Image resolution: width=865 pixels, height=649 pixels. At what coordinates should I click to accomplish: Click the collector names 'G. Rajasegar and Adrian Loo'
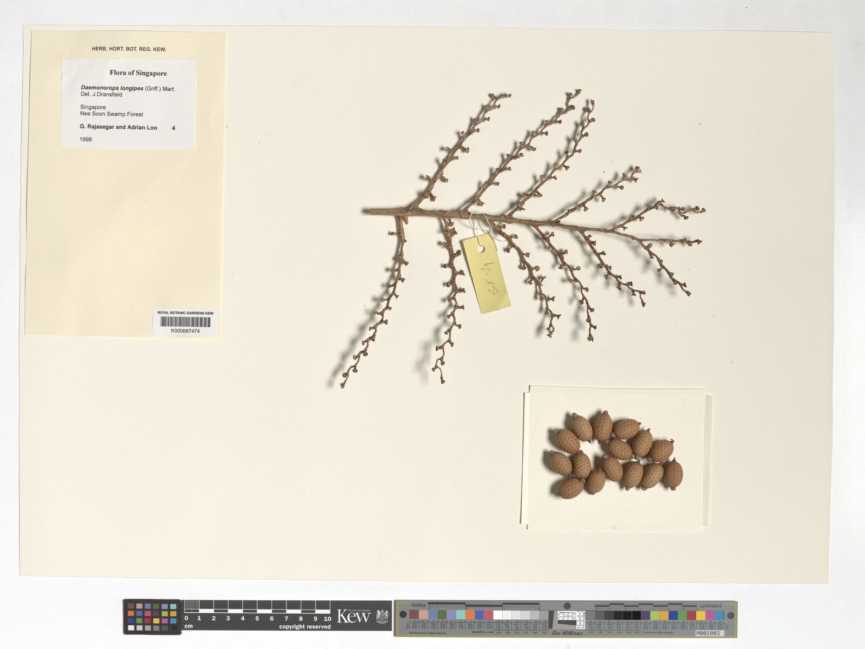point(118,128)
